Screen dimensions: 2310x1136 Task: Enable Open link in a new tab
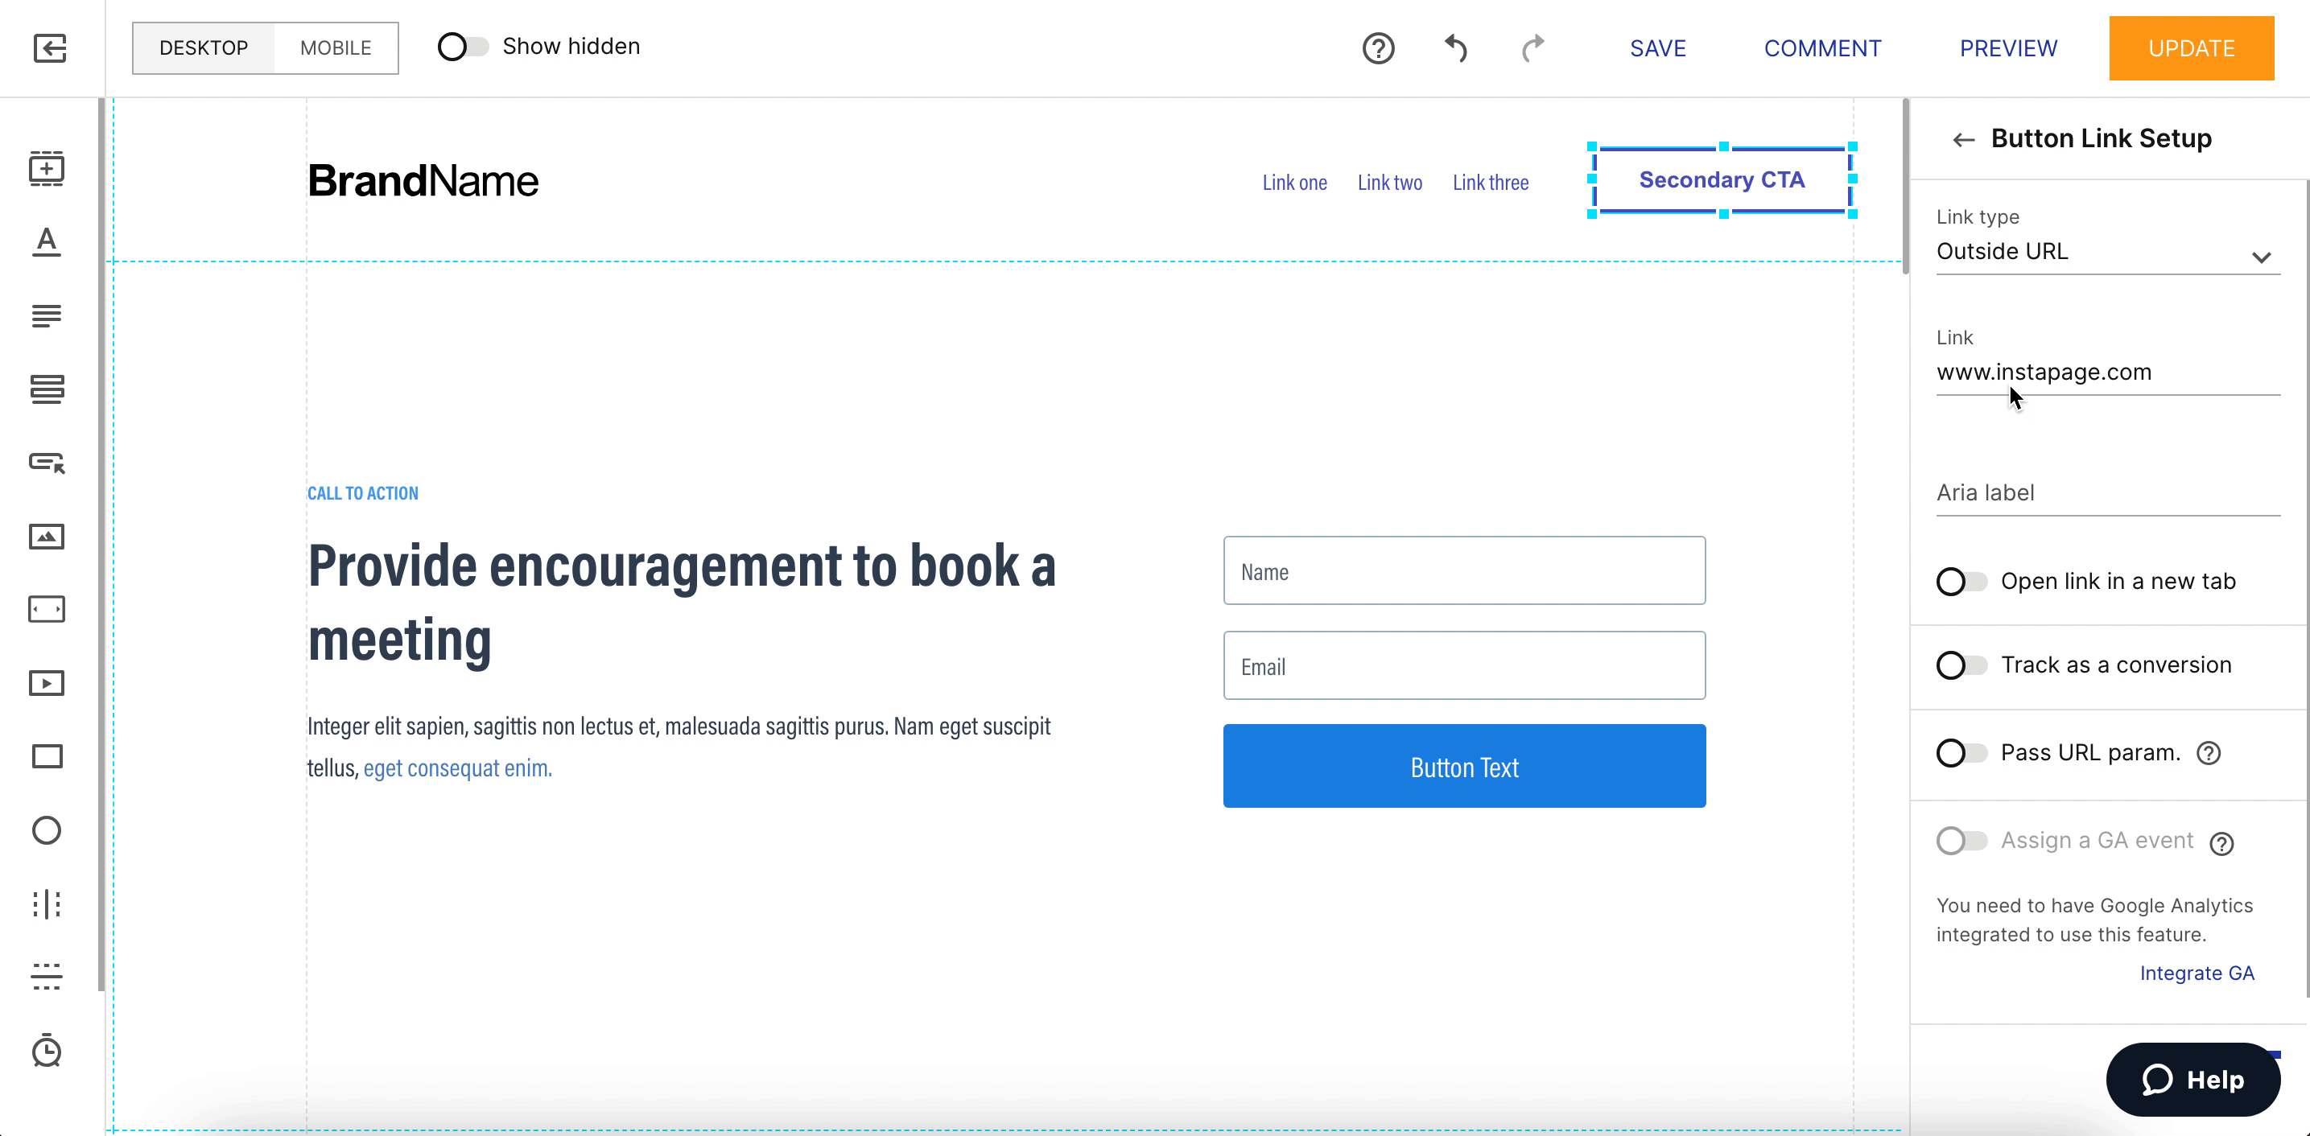point(1961,582)
